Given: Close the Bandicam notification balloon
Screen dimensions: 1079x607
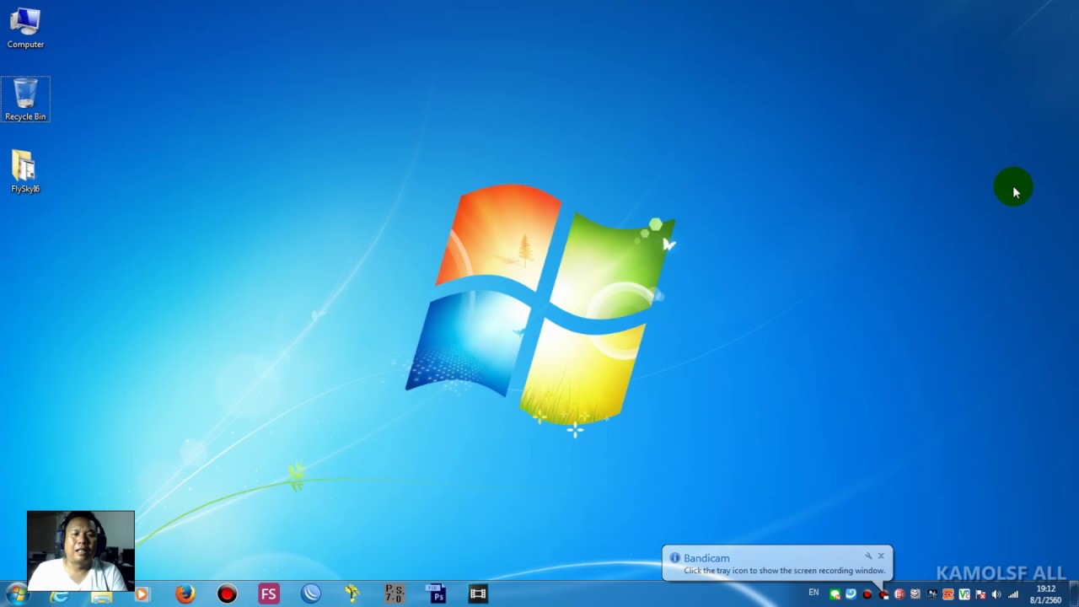Looking at the screenshot, I should [x=881, y=556].
